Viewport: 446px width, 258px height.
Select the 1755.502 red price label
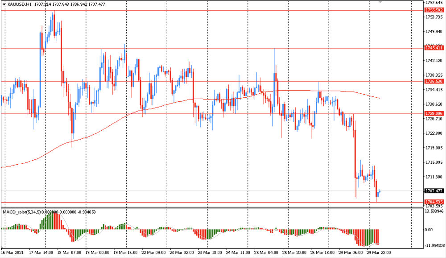433,10
